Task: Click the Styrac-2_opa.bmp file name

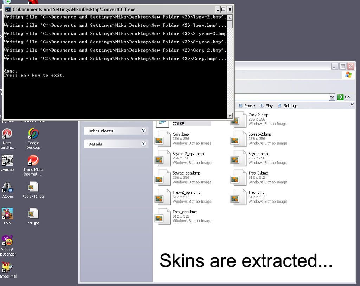Action: pyautogui.click(x=188, y=154)
